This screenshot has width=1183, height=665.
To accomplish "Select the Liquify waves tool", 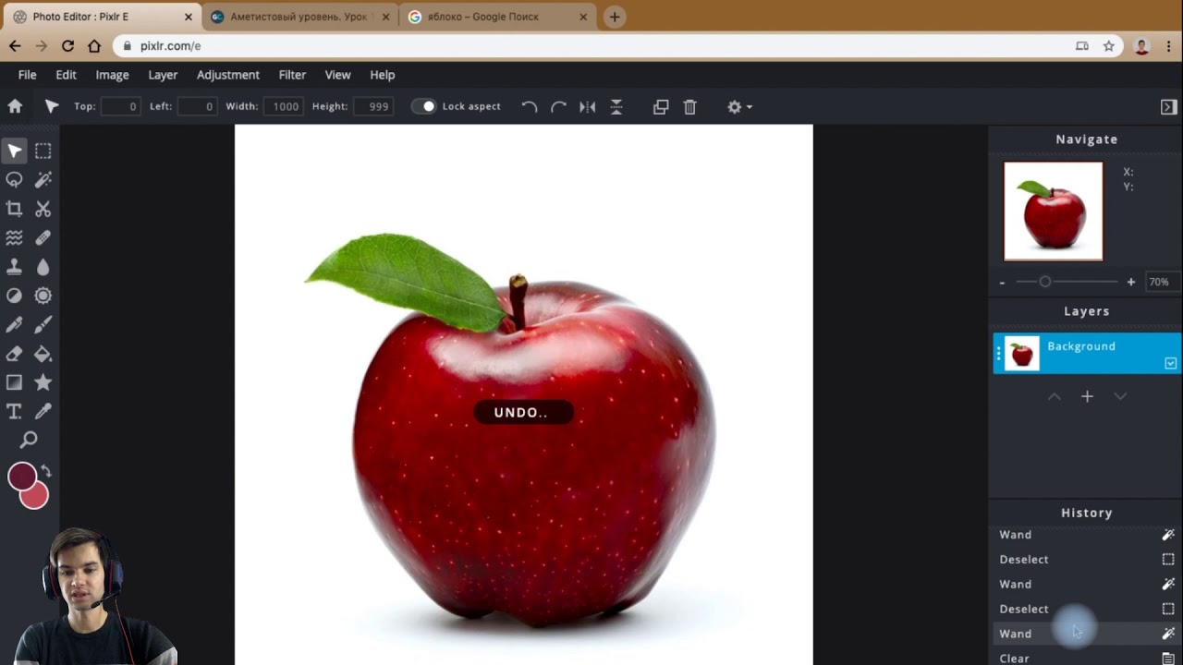I will click(14, 237).
